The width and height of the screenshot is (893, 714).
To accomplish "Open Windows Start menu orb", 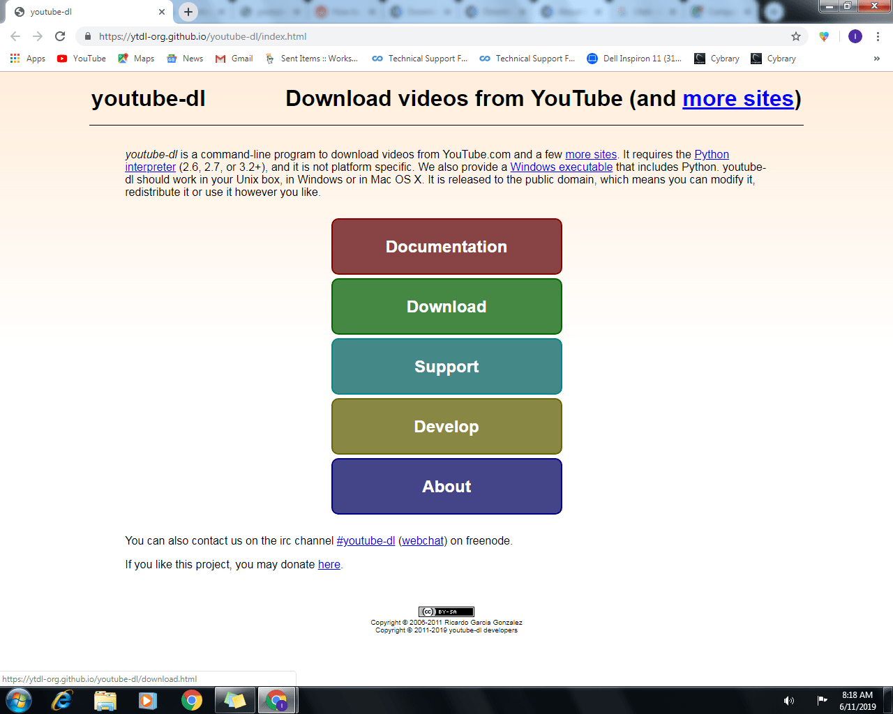I will 19,700.
